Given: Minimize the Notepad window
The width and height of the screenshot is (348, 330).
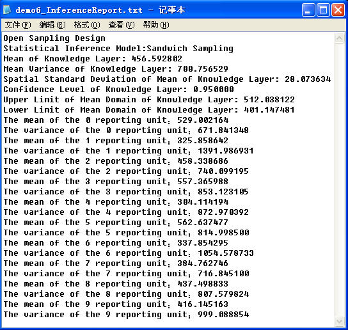Looking at the screenshot, I should point(308,10).
